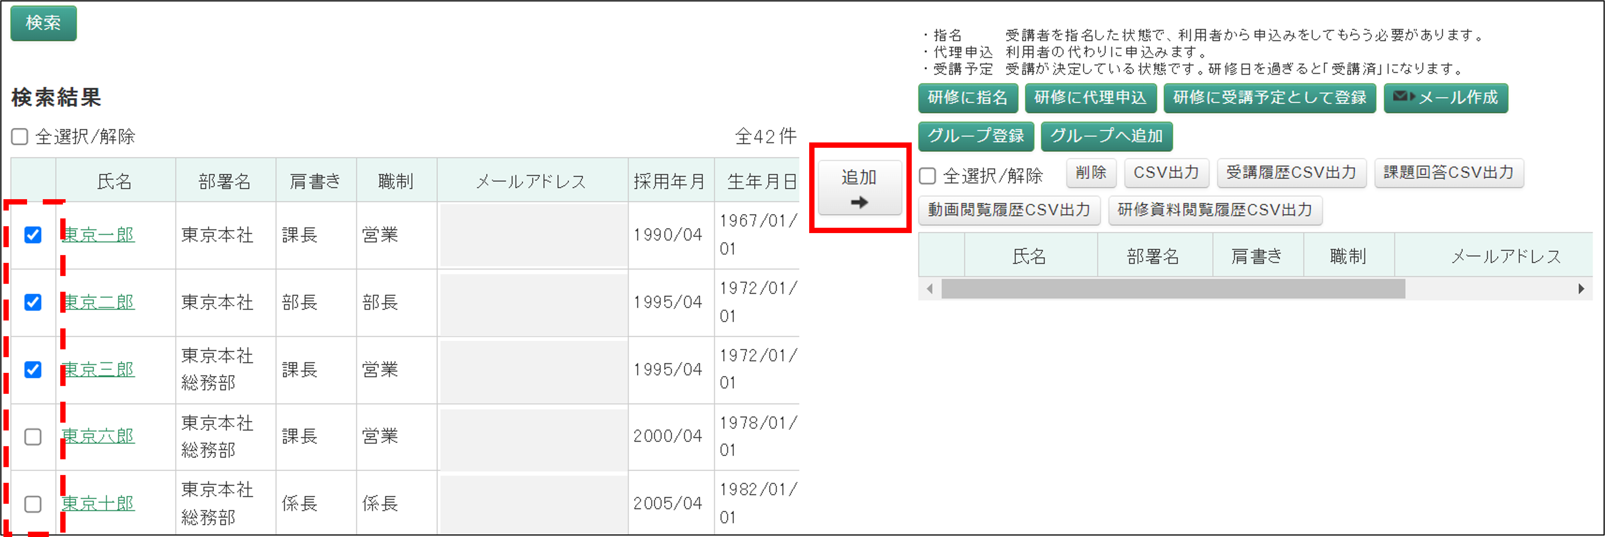Image resolution: width=1605 pixels, height=537 pixels.
Task: Click the horizontal scrollbar thumb in right table
Action: pos(1173,289)
